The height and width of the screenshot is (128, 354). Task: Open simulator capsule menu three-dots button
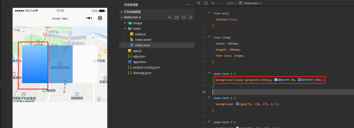click(x=89, y=18)
